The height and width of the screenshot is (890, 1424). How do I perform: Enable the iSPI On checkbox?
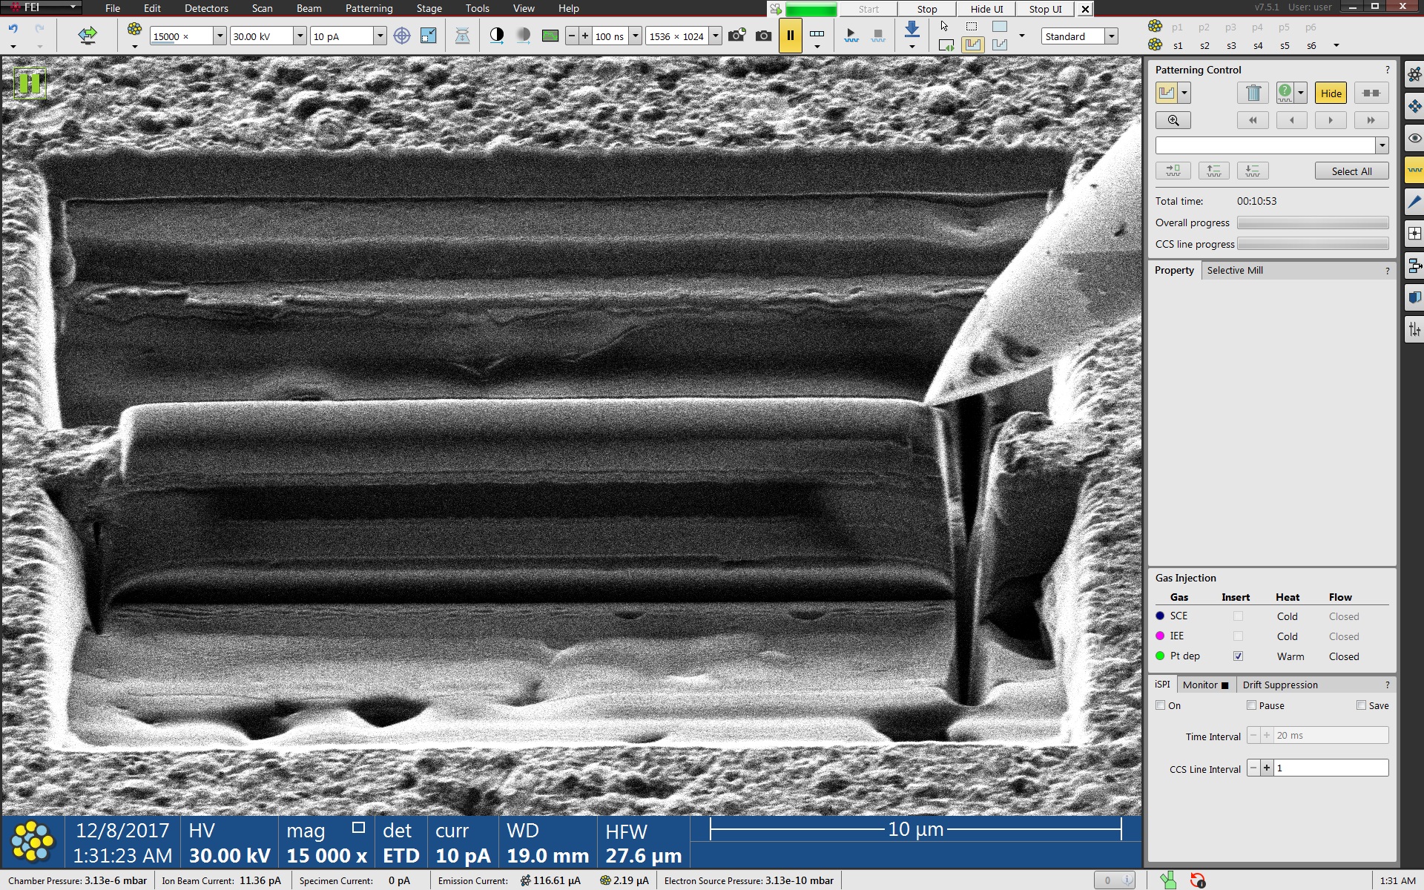point(1160,705)
